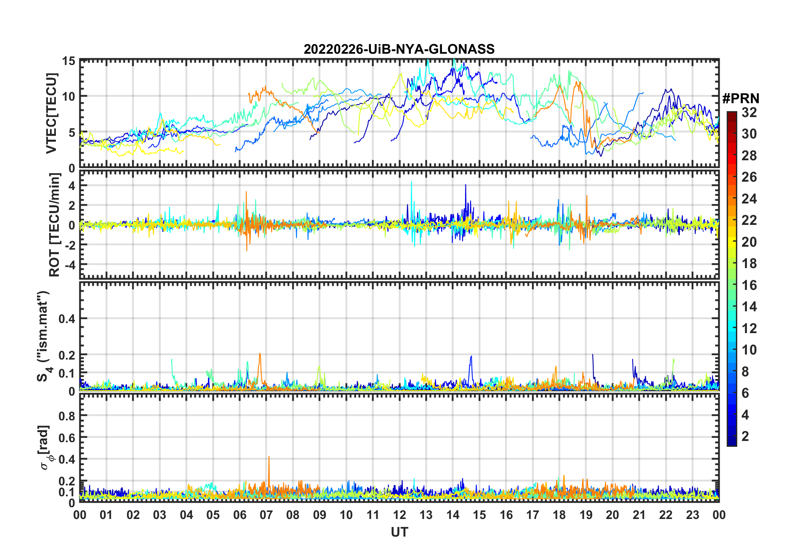Viewport: 799px width, 558px height.
Task: Click the #PRN colorbar title
Action: (x=741, y=99)
